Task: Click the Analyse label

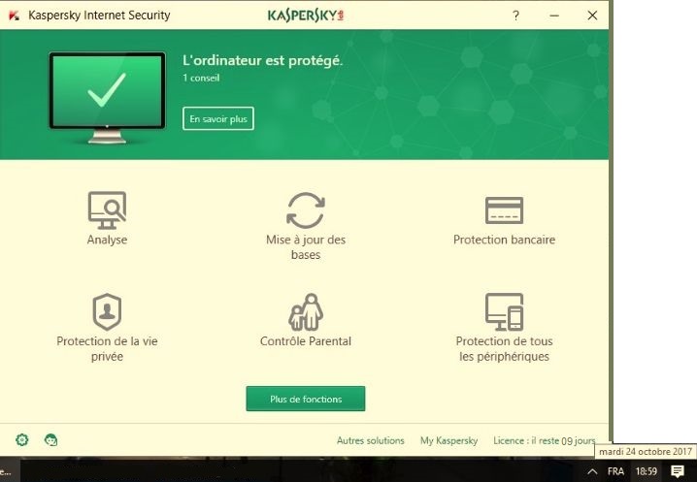Action: [x=107, y=240]
